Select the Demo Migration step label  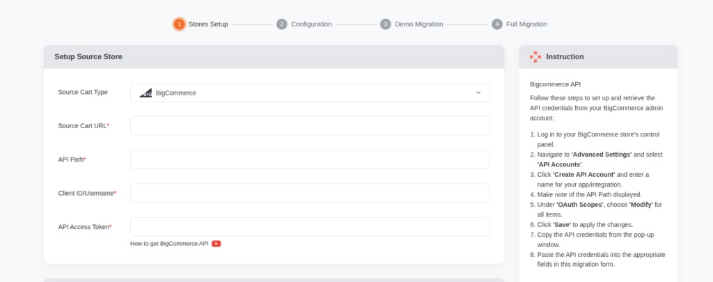418,24
